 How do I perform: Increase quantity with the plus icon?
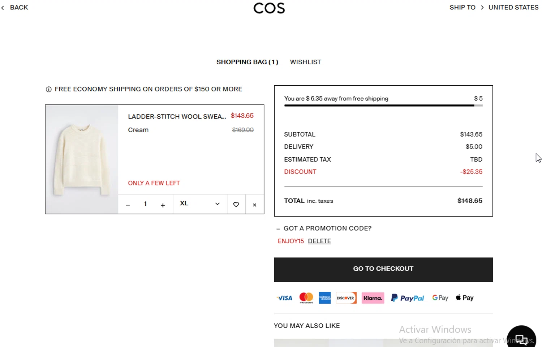coord(163,205)
